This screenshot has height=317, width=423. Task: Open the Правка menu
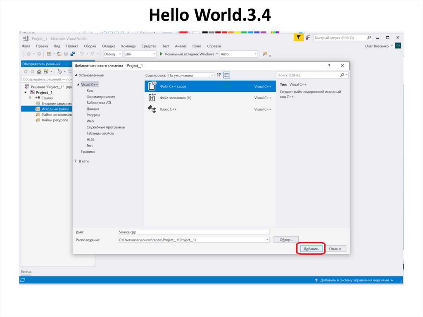pos(42,46)
